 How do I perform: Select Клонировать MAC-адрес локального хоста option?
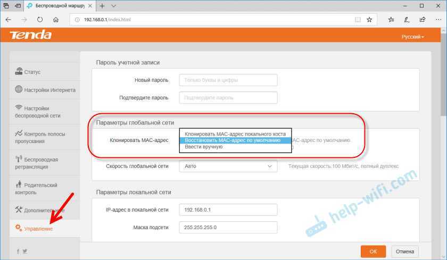235,134
